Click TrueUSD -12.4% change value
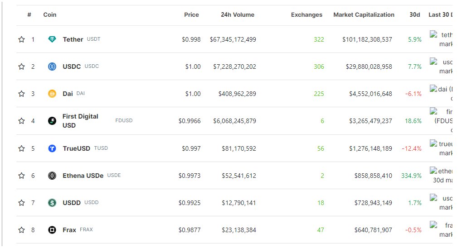The image size is (462, 248). click(412, 148)
